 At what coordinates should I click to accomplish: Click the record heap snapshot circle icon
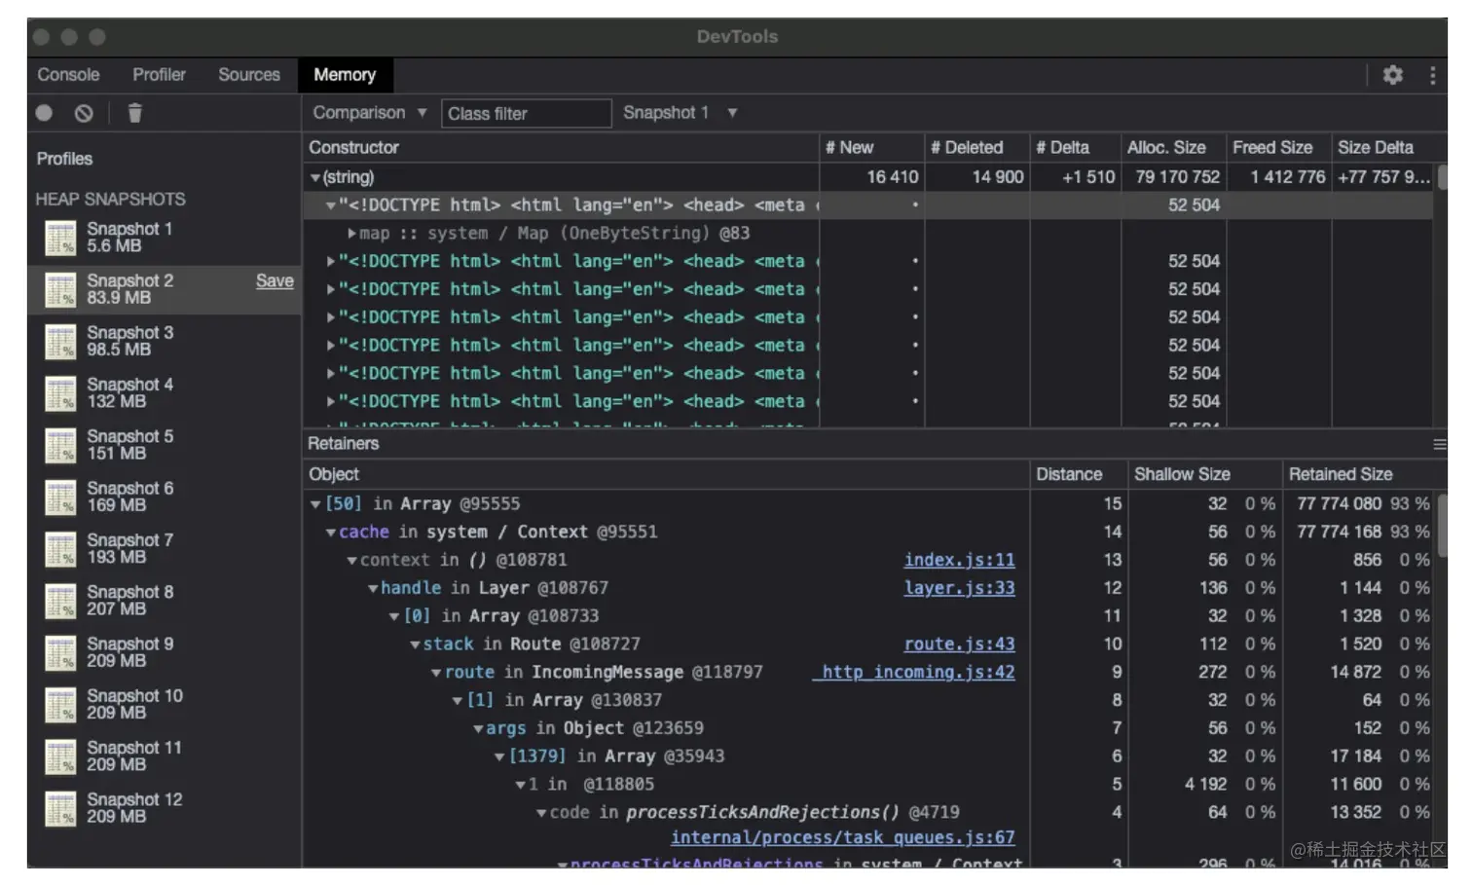click(44, 113)
